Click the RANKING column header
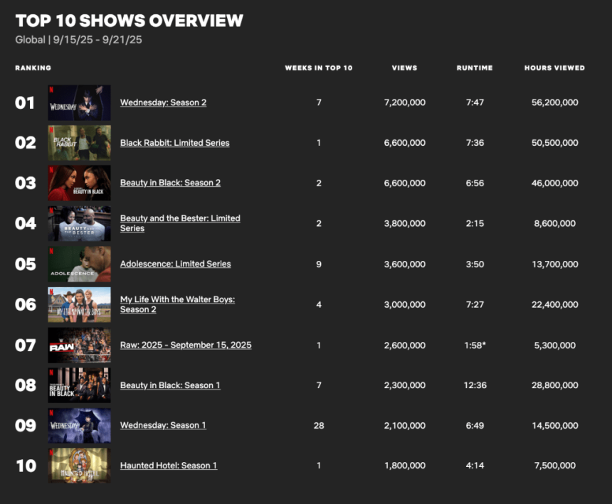612x504 pixels. click(x=33, y=68)
